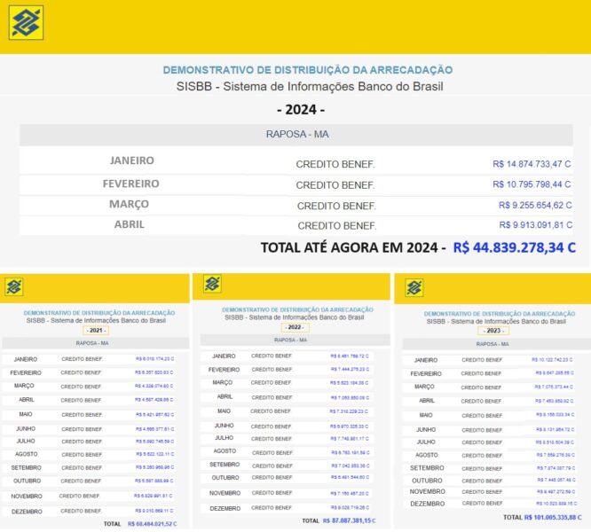Click the amount R$ 9.255.654,62 C
The image size is (591, 532).
click(x=535, y=205)
